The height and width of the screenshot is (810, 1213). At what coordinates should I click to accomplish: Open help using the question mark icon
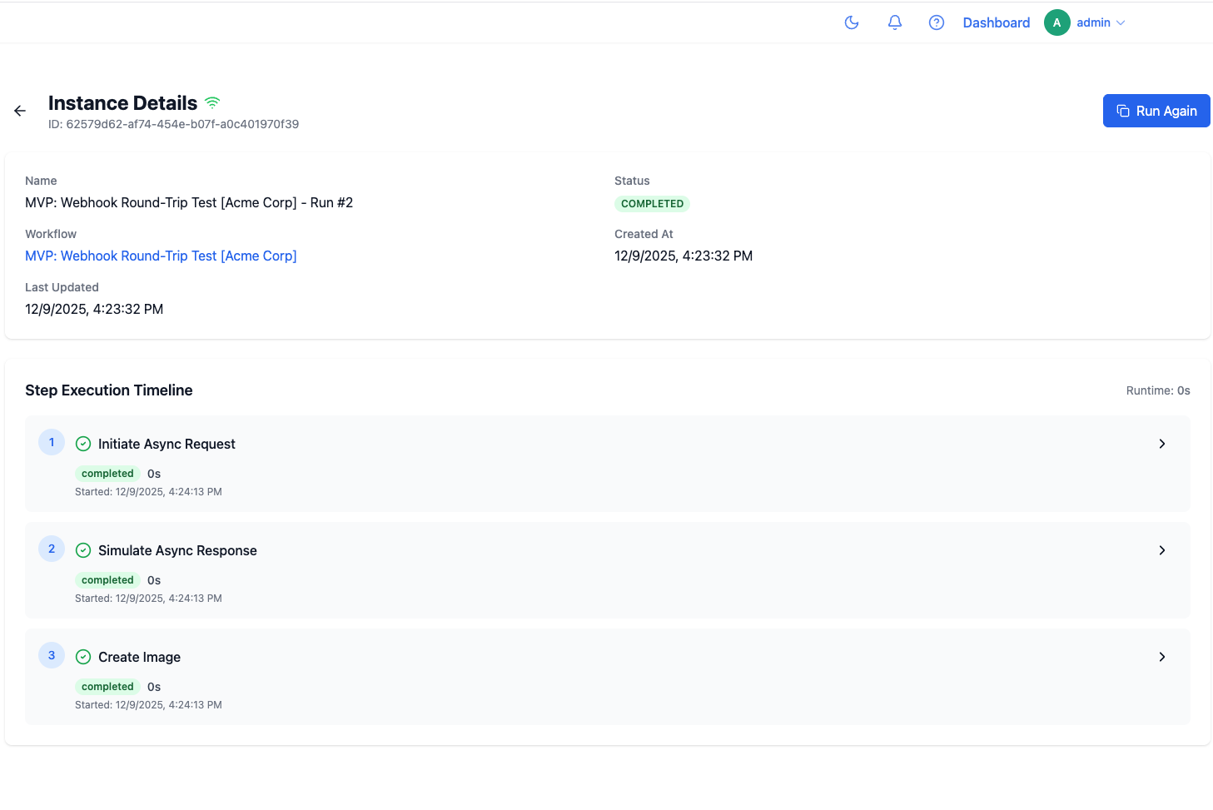pyautogui.click(x=936, y=22)
